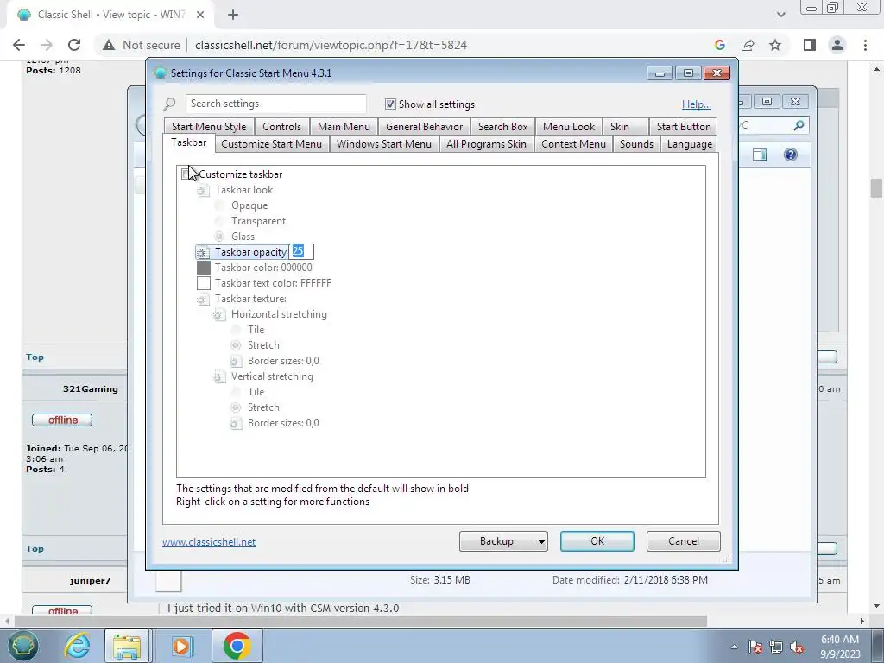Click the Google icon in address bar
Screen dimensions: 884x663
pyautogui.click(x=719, y=45)
